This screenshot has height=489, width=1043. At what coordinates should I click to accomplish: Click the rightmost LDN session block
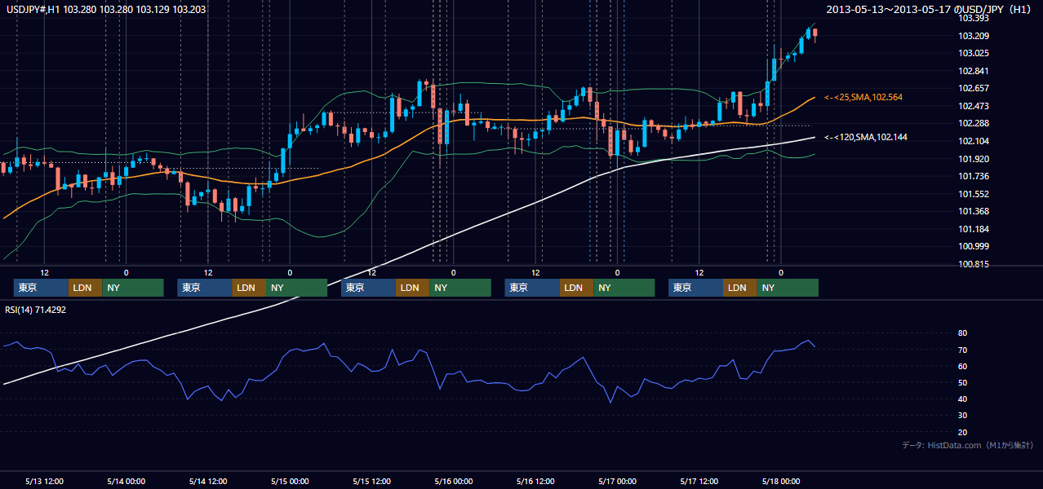click(x=739, y=288)
